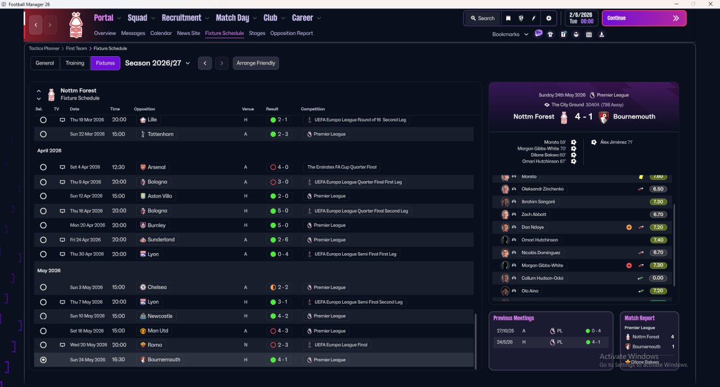Go to previous season arrow
720x387 pixels.
(x=205, y=63)
